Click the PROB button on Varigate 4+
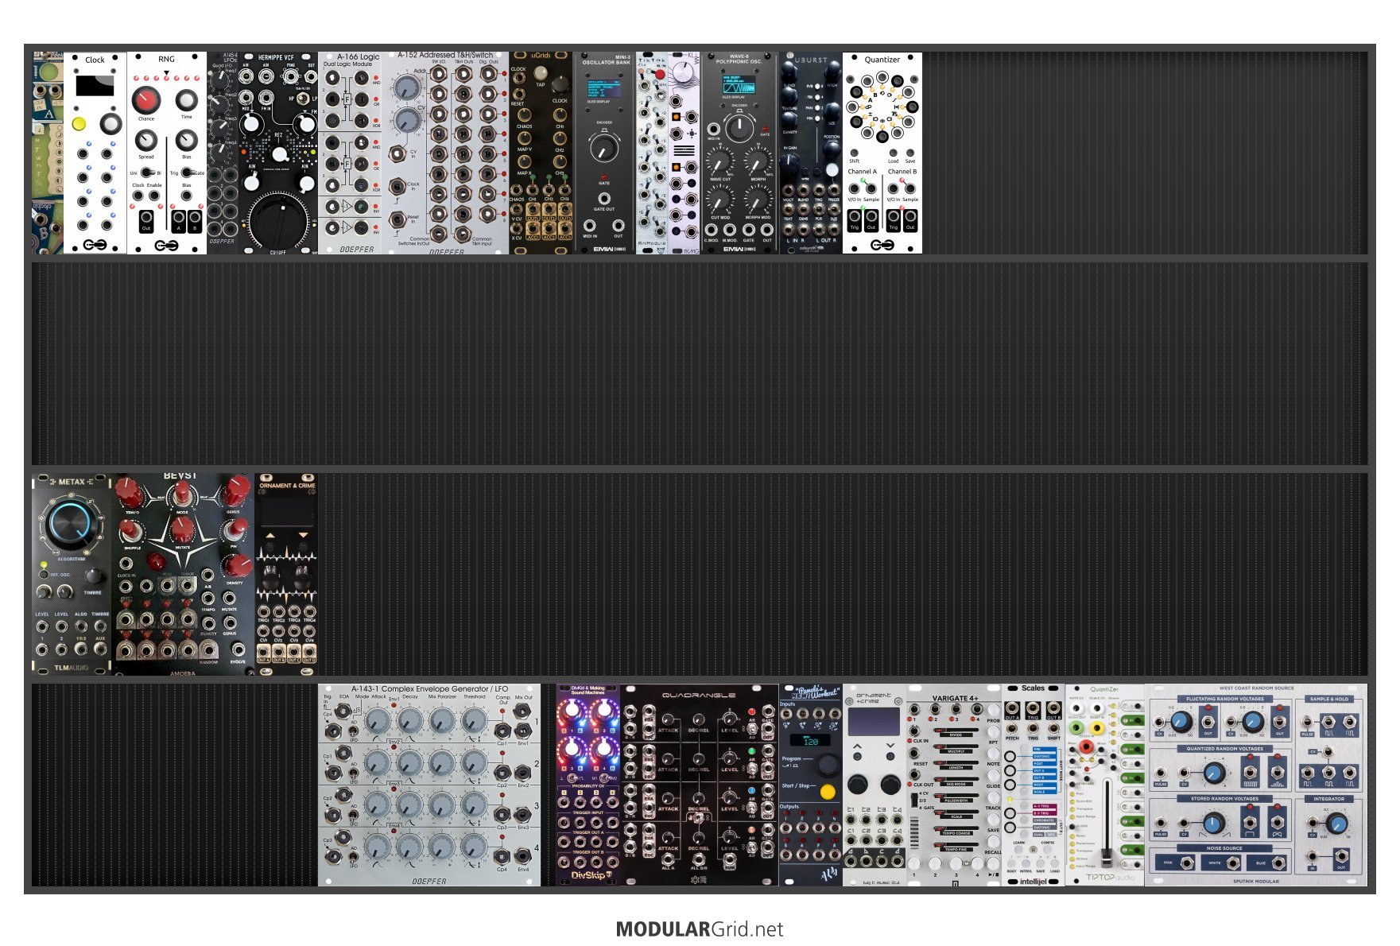This screenshot has height=946, width=1400. [x=993, y=710]
